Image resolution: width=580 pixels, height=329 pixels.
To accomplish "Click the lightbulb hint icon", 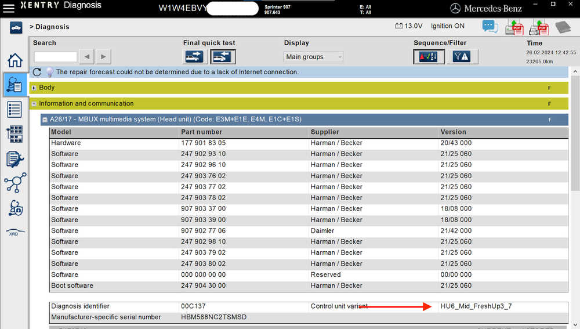I will click(x=49, y=72).
